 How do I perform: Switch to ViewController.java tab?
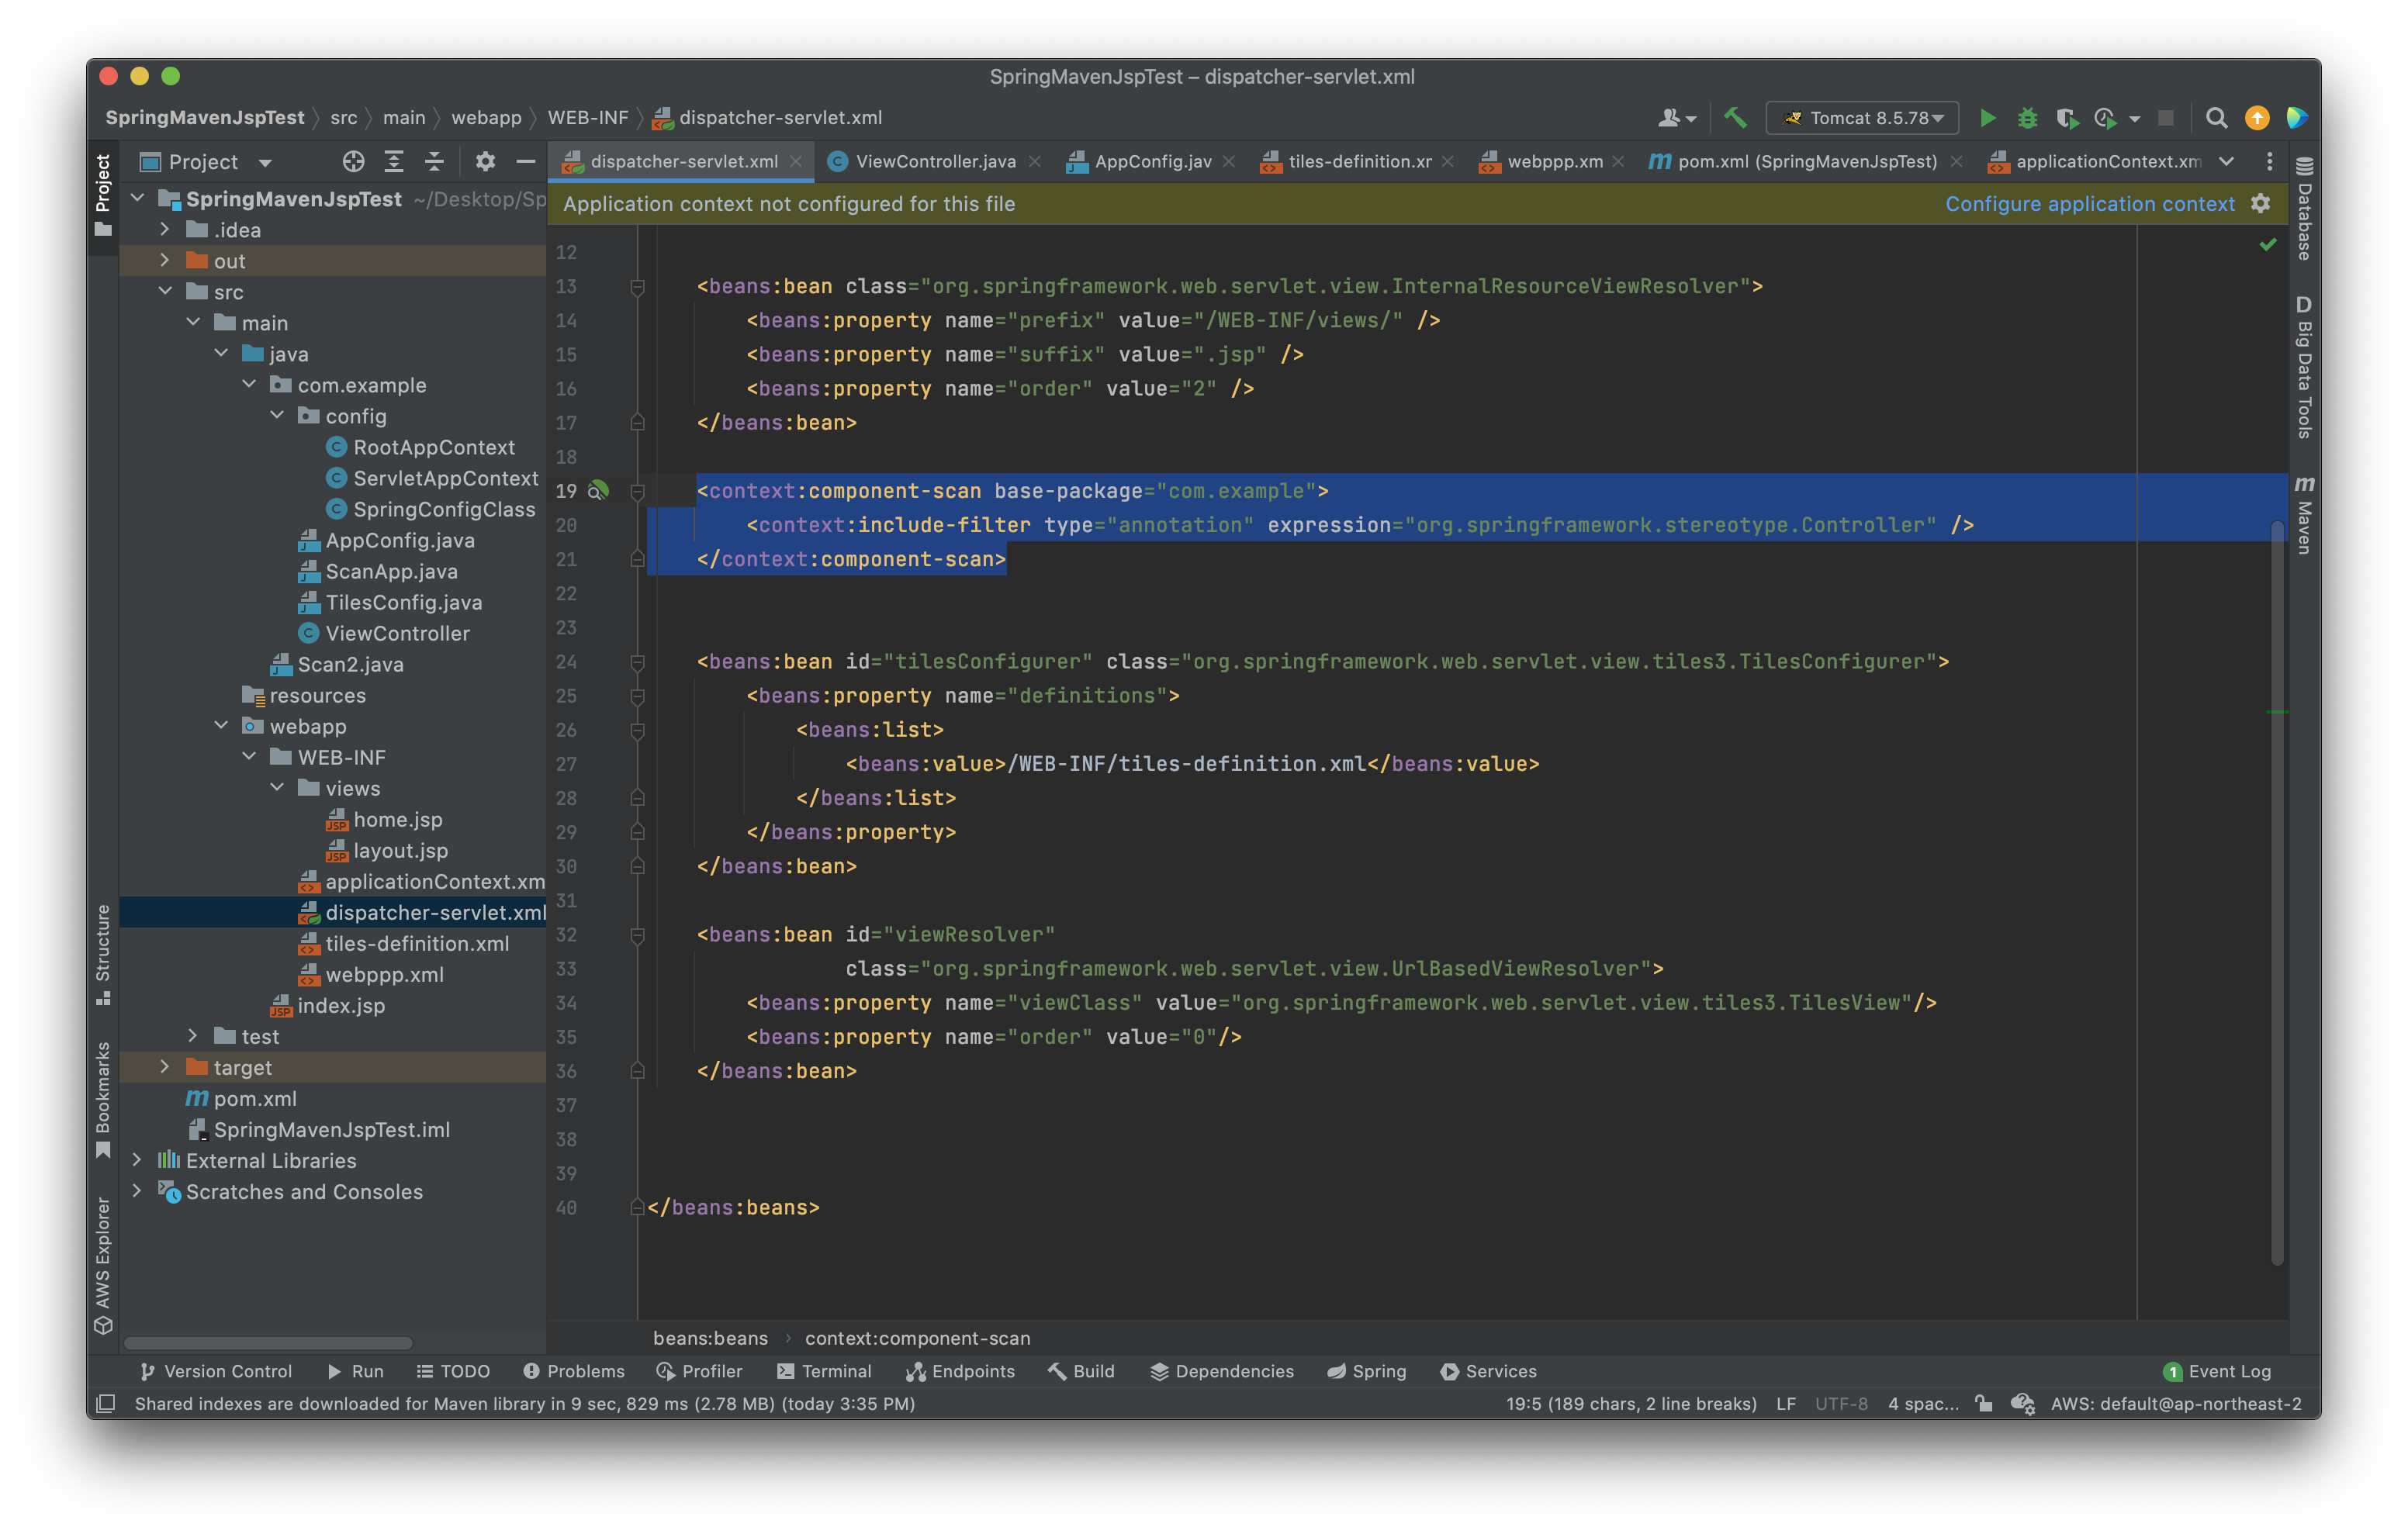coord(934,162)
